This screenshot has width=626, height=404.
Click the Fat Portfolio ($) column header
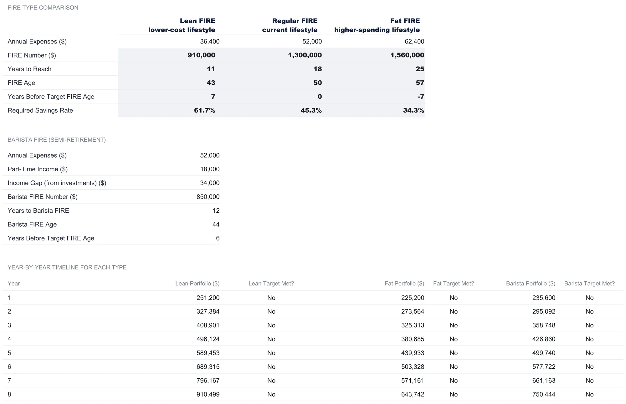point(404,284)
